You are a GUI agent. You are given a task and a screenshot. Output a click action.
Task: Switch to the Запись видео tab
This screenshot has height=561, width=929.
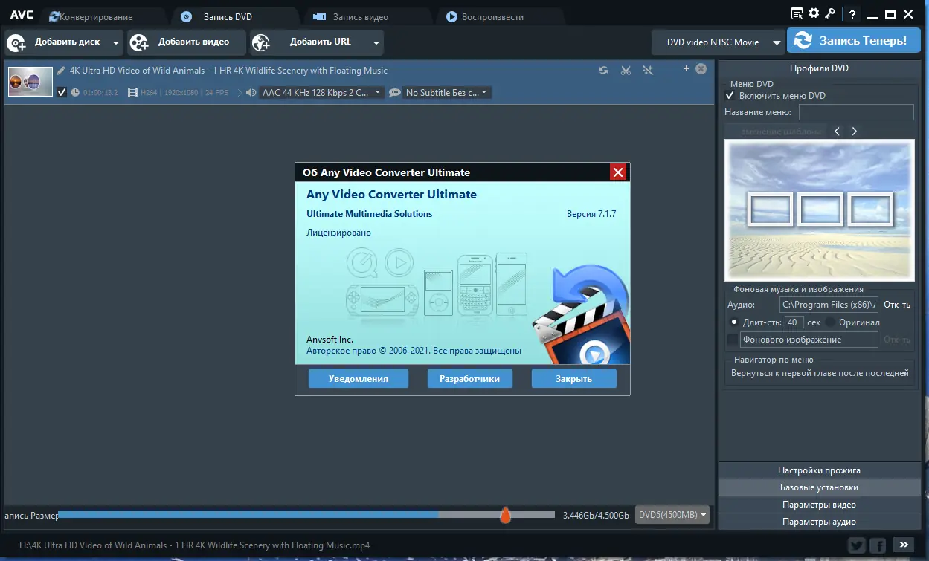click(366, 16)
